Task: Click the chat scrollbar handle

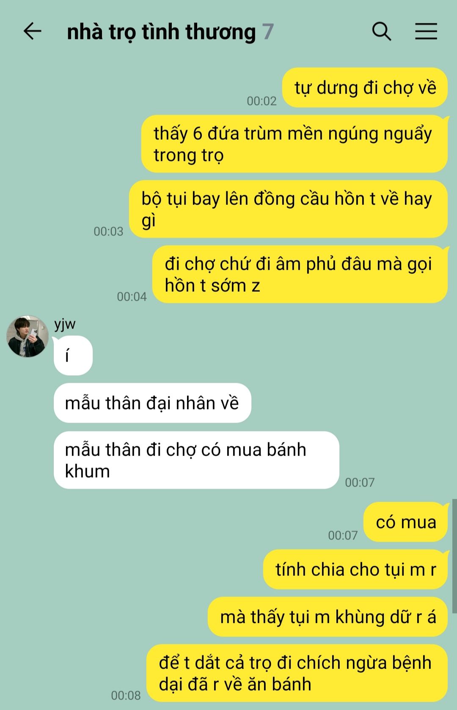Action: click(454, 556)
